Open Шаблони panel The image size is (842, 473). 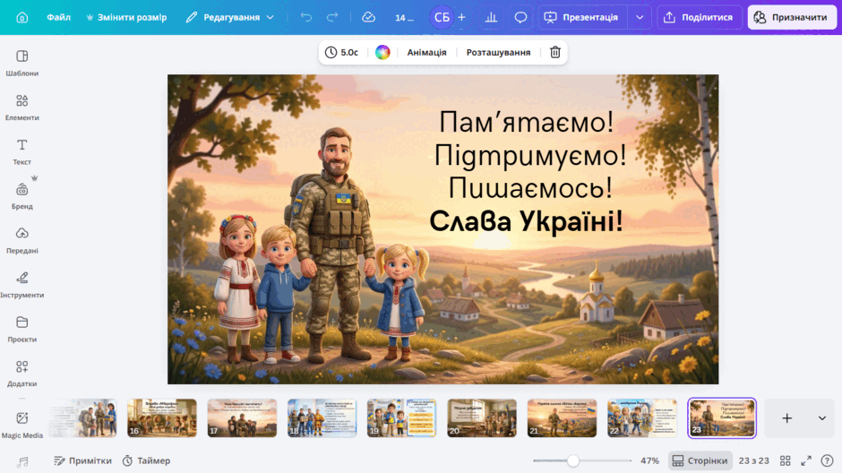click(22, 63)
